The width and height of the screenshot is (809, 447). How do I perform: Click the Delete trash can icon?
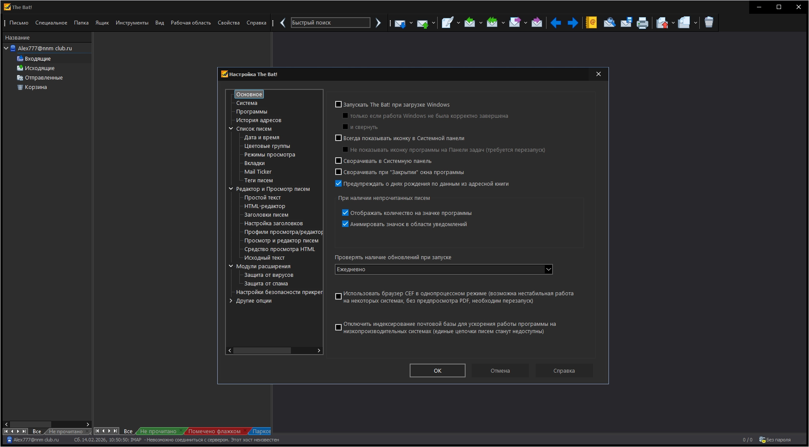709,23
